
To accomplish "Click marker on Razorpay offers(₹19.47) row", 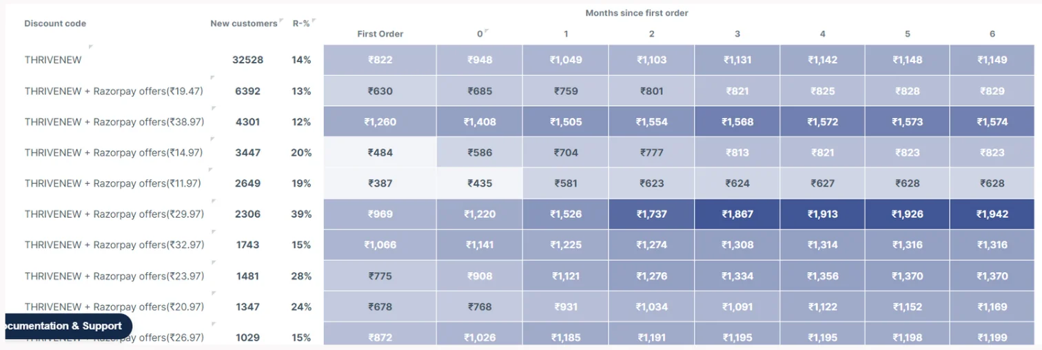I will (214, 78).
